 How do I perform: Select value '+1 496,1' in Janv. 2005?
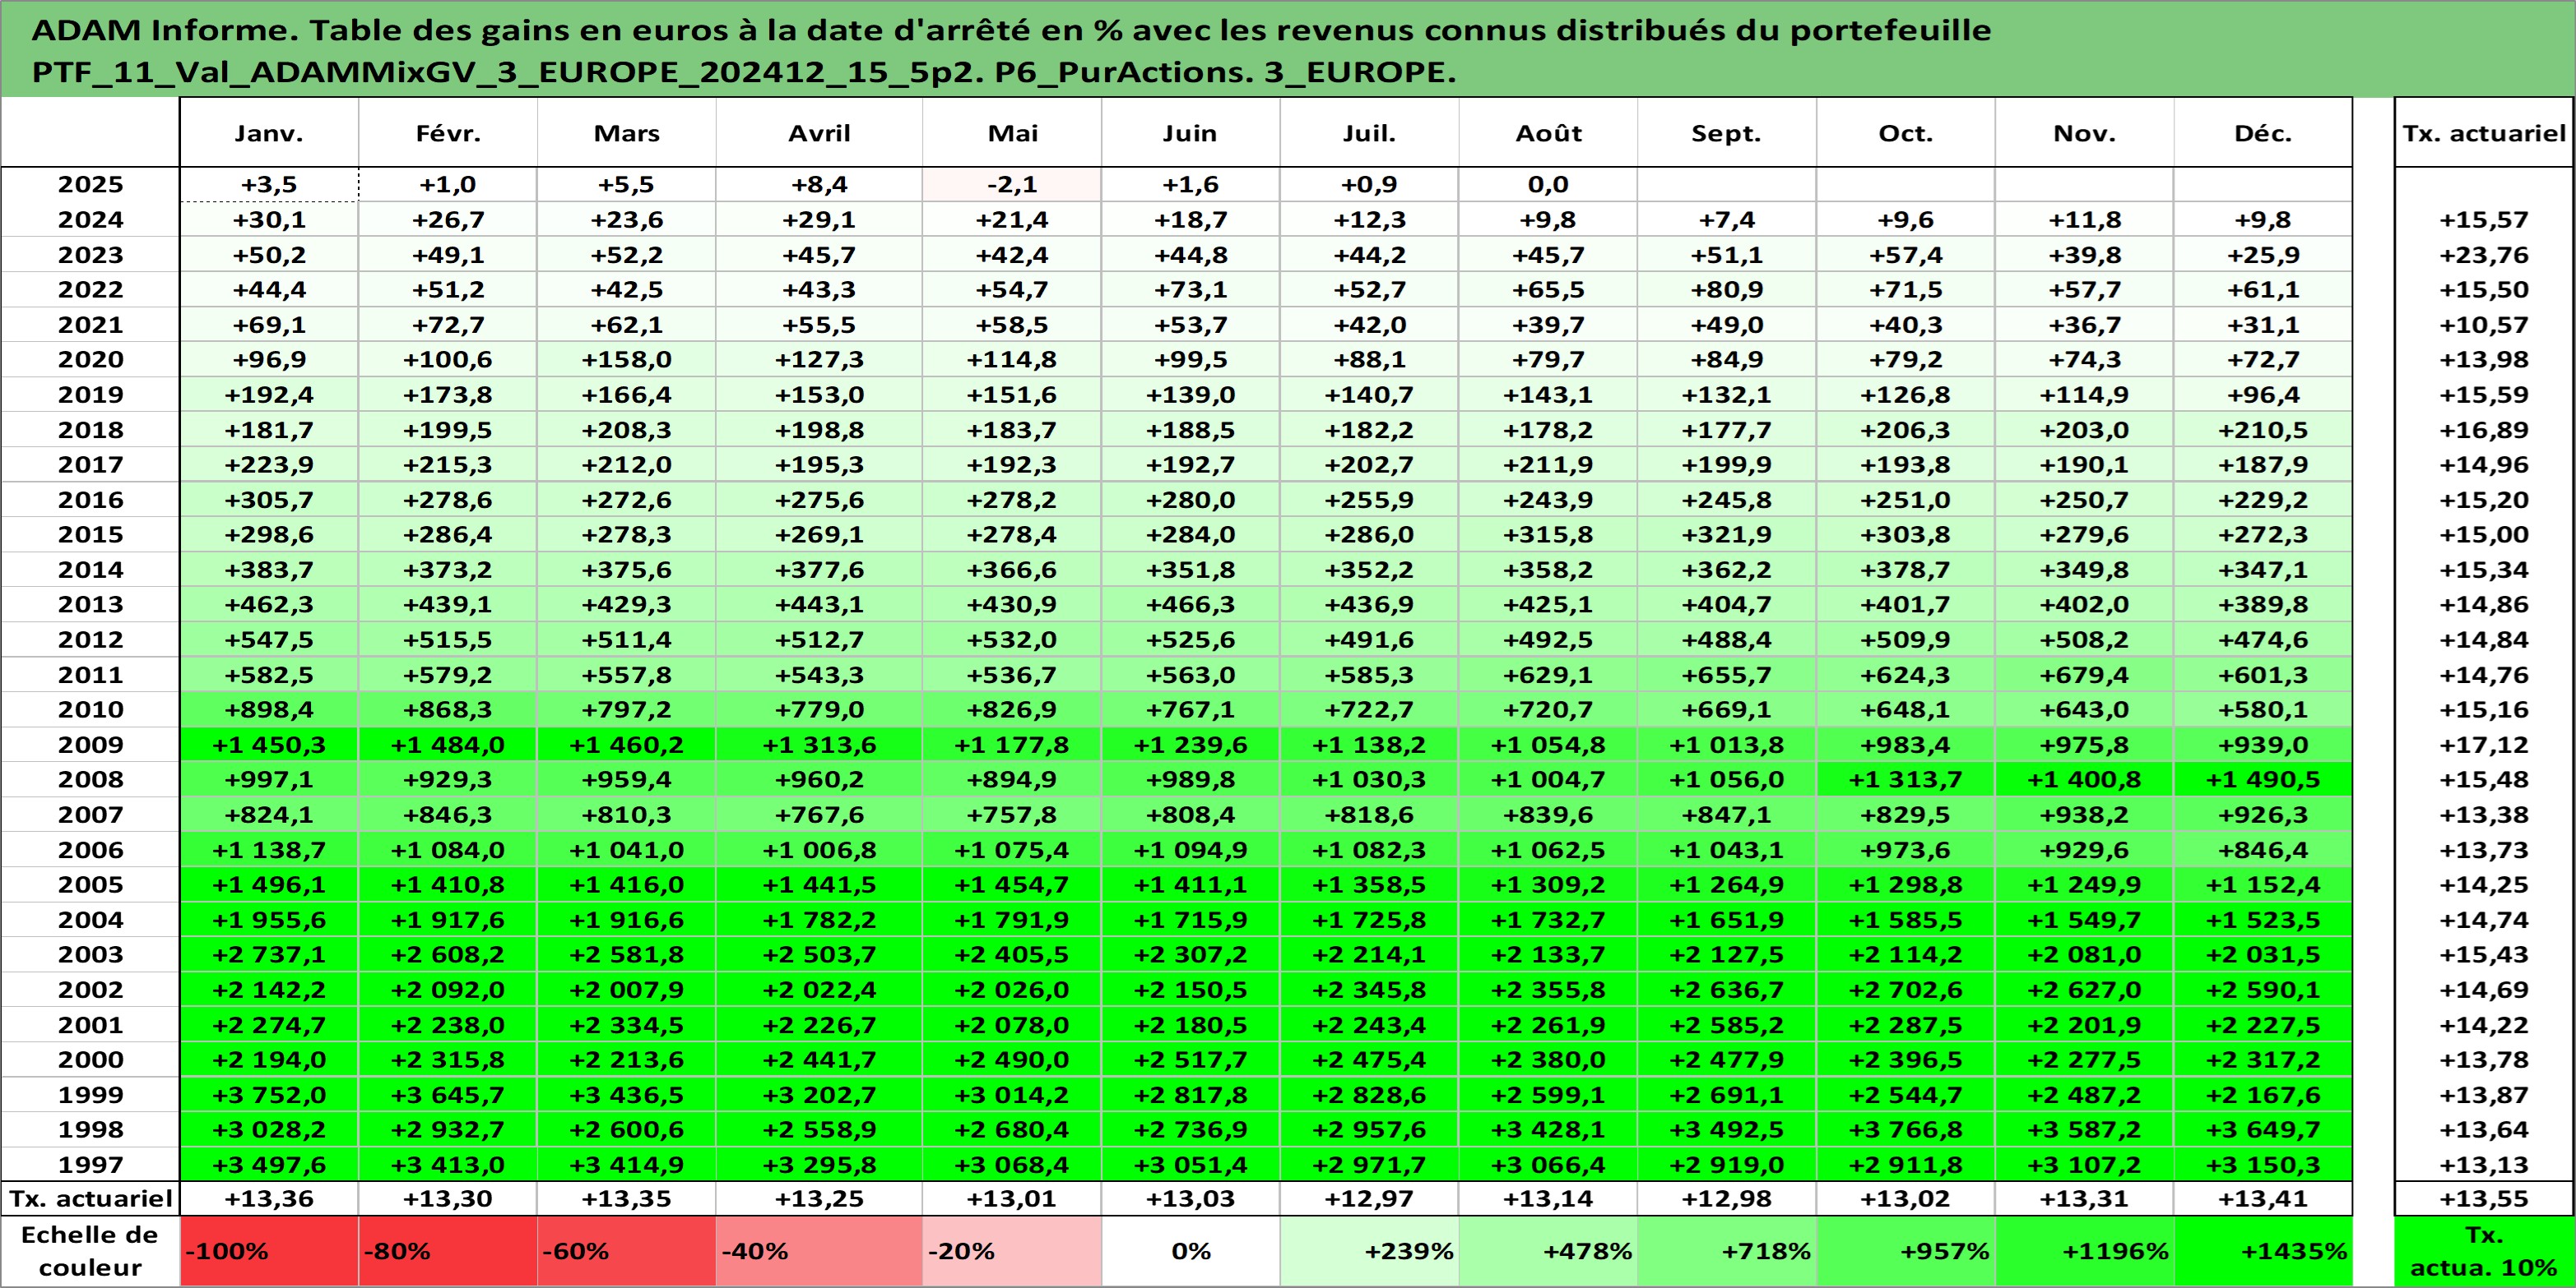[x=269, y=884]
